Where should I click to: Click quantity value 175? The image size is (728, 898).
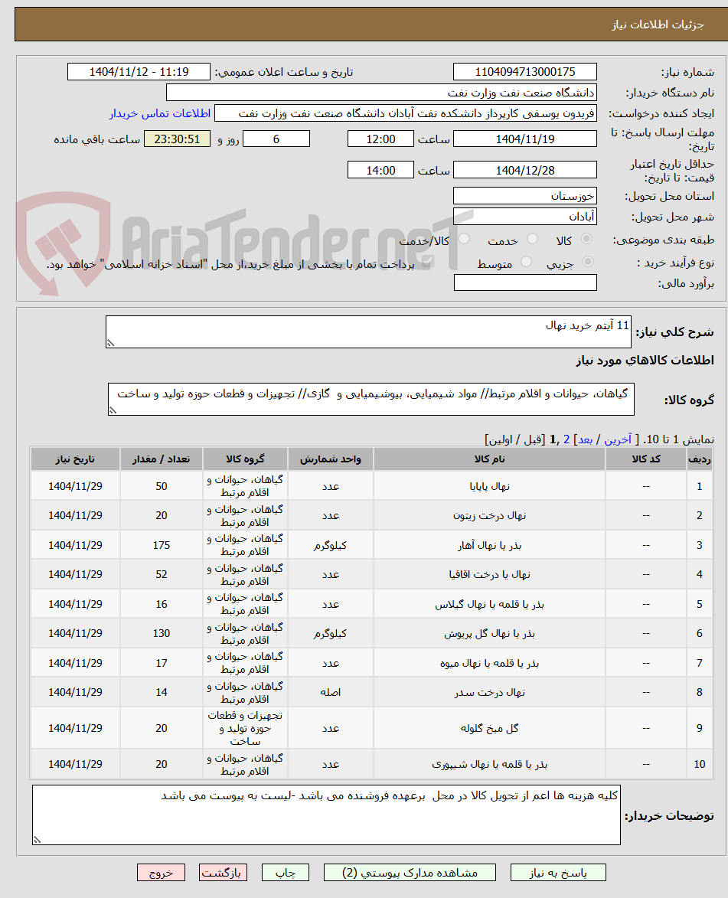tap(162, 545)
